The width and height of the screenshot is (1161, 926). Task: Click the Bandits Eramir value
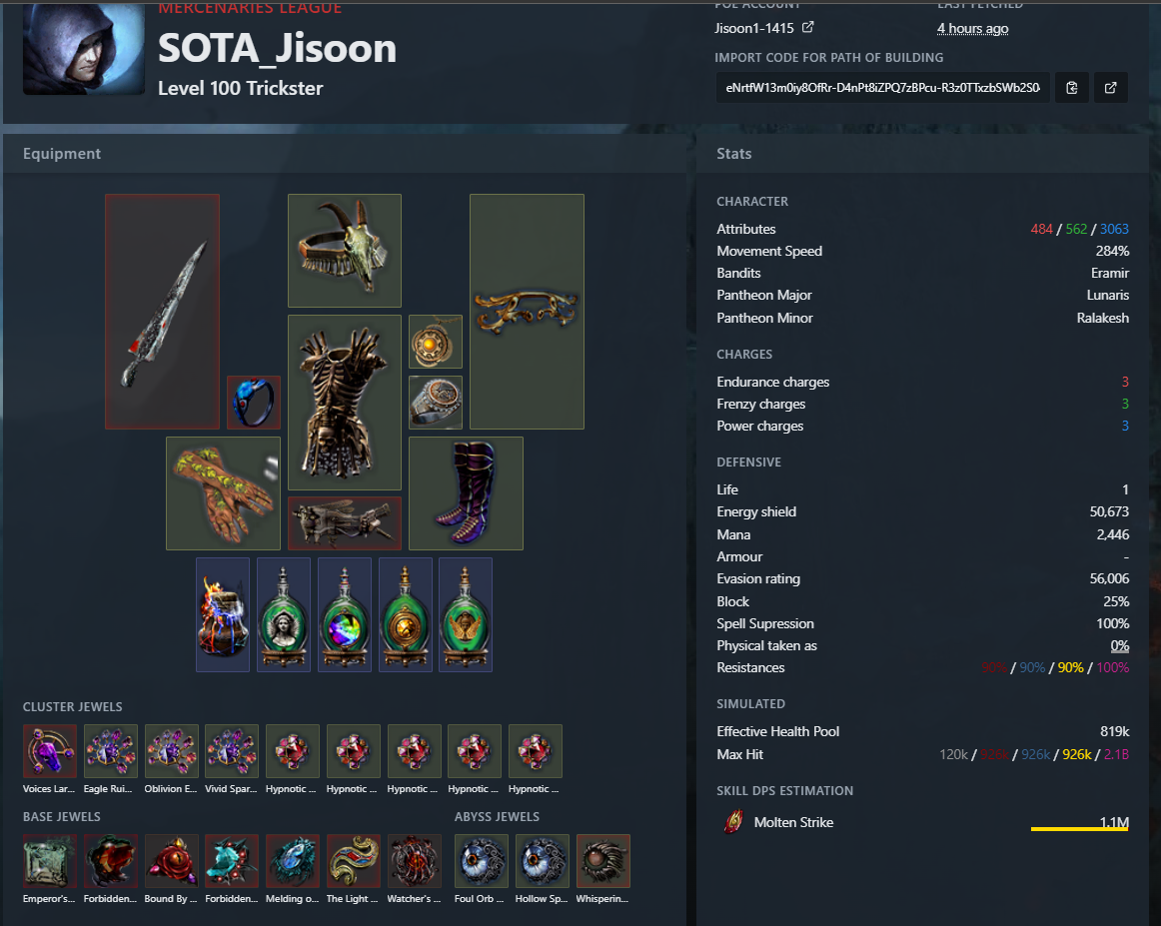point(1110,273)
